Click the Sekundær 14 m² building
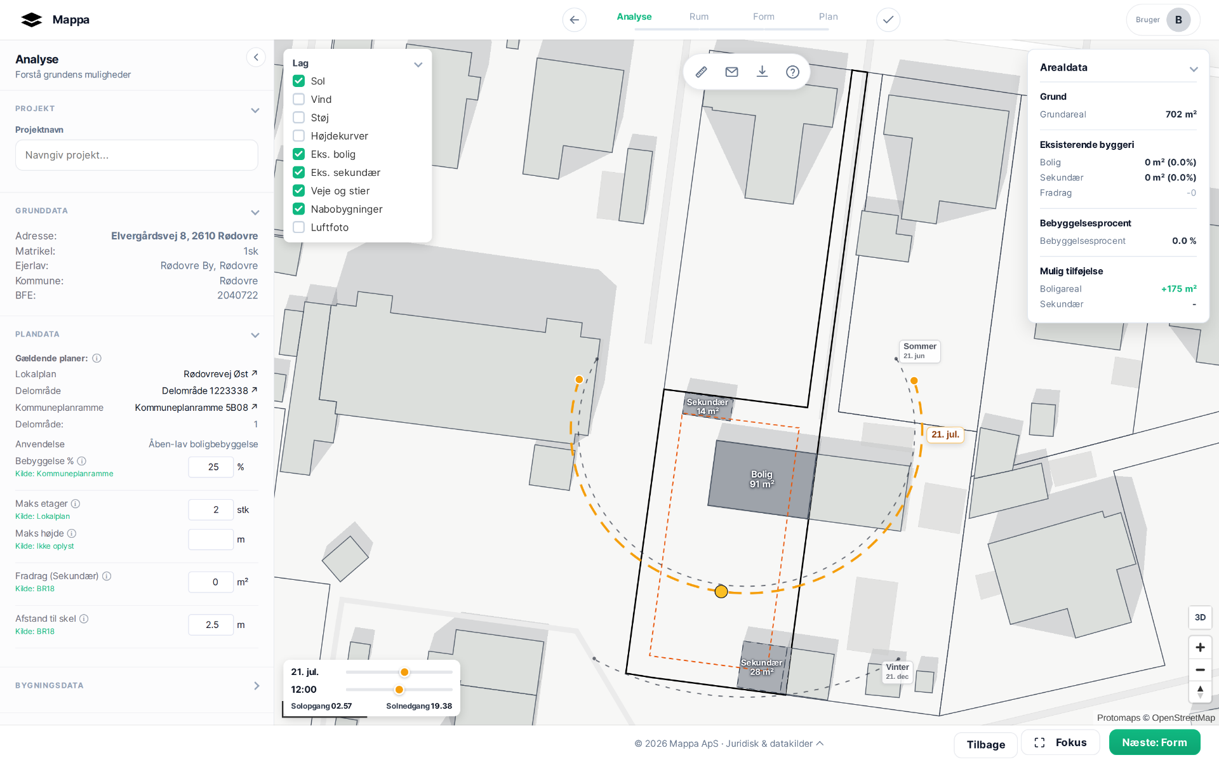Image resolution: width=1219 pixels, height=762 pixels. point(707,406)
